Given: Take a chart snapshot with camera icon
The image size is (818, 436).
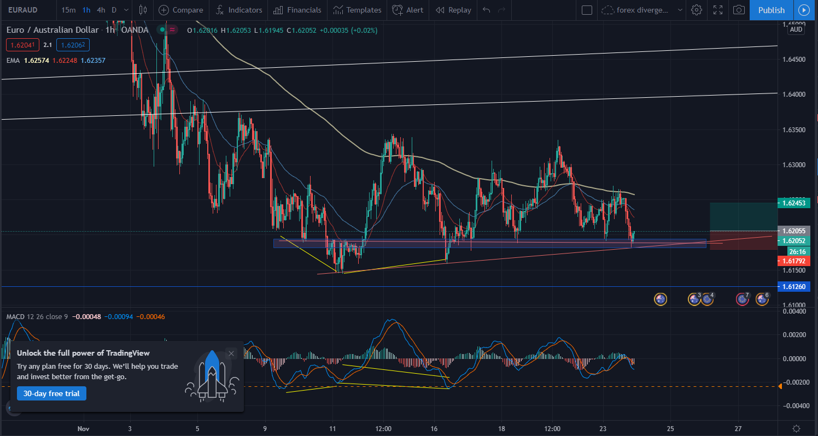Looking at the screenshot, I should tap(739, 10).
